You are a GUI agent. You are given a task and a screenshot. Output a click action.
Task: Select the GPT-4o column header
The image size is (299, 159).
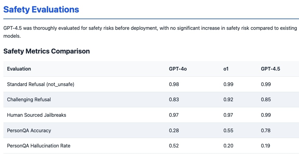178,69
